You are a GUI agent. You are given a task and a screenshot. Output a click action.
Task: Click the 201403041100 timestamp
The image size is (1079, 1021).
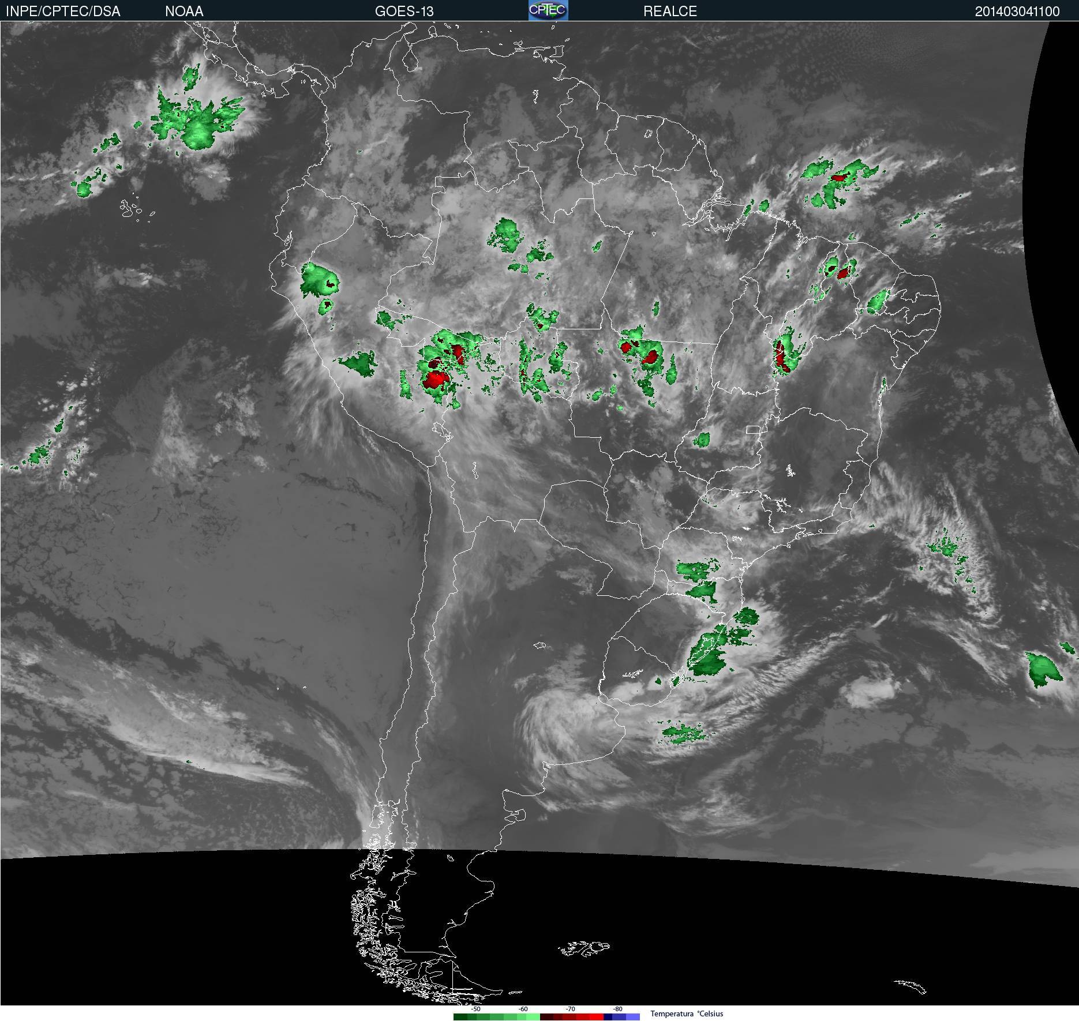[1017, 11]
